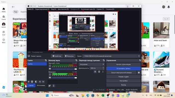Image resolution: width=175 pixels, height=98 pixels.
Task: Open advanced audio properties gear icon
Action: click(49, 86)
